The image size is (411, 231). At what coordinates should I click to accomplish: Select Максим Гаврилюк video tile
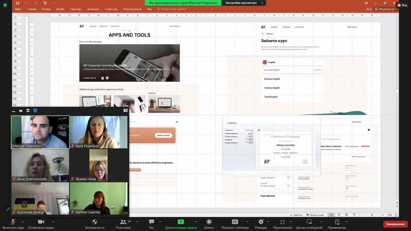point(40,132)
